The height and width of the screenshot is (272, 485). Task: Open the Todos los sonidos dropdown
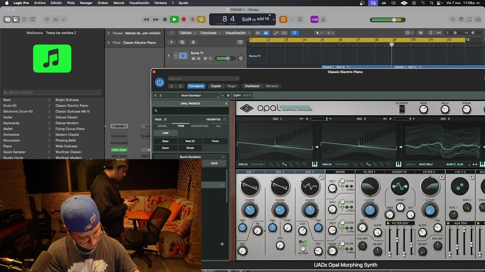[x=61, y=33]
